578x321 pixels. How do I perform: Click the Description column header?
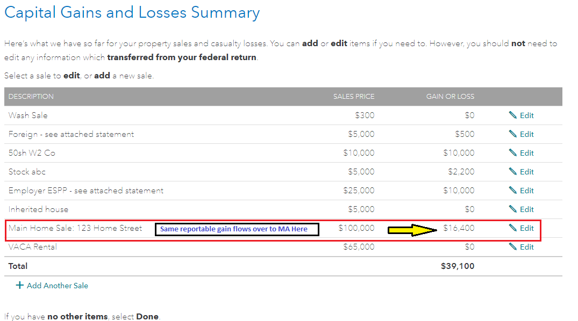pos(31,97)
